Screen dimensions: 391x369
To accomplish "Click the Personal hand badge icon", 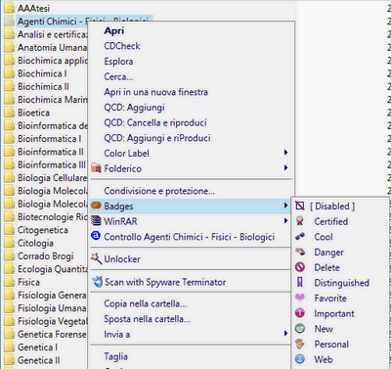I will pos(300,344).
